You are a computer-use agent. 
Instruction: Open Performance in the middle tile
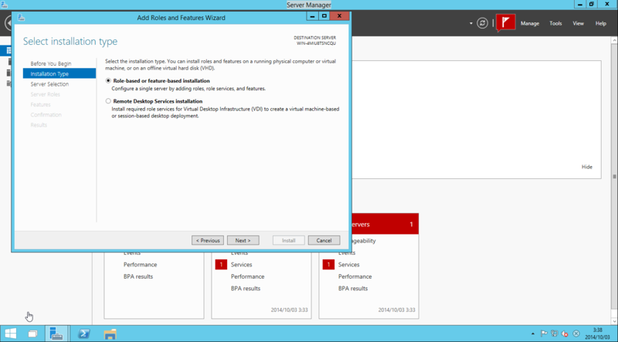click(247, 276)
